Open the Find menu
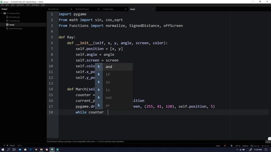 (28, 5)
